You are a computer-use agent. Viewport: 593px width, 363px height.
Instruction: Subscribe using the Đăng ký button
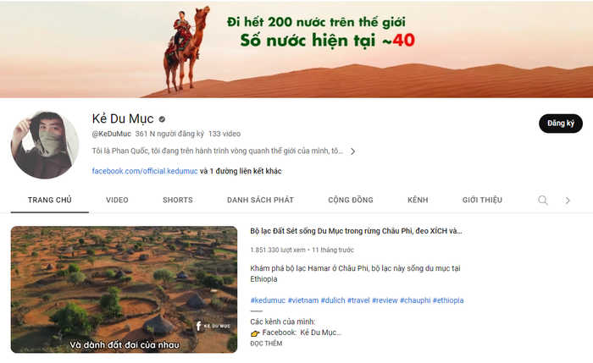pyautogui.click(x=561, y=124)
